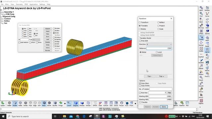This screenshot has height=119, width=212.
Task: Expand the Assembly 1 tree node
Action: coord(1,12)
